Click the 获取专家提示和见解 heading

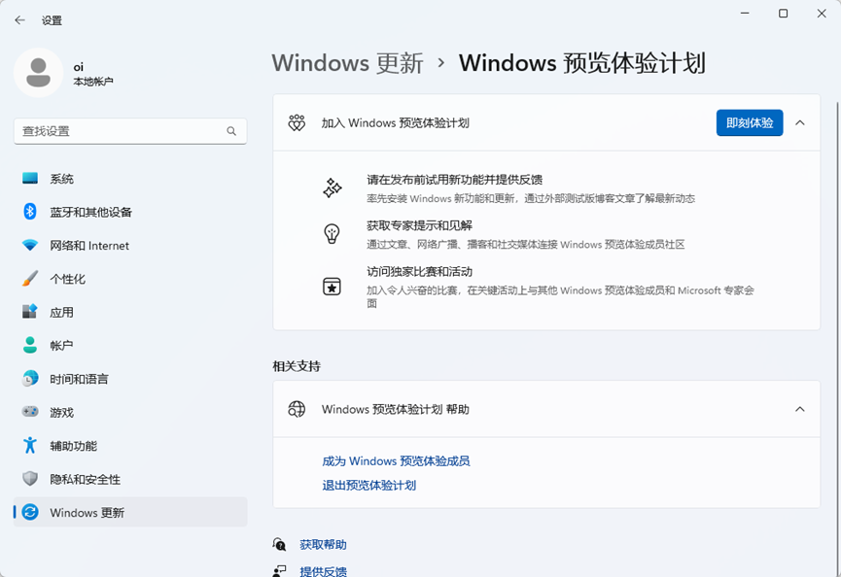tap(419, 225)
